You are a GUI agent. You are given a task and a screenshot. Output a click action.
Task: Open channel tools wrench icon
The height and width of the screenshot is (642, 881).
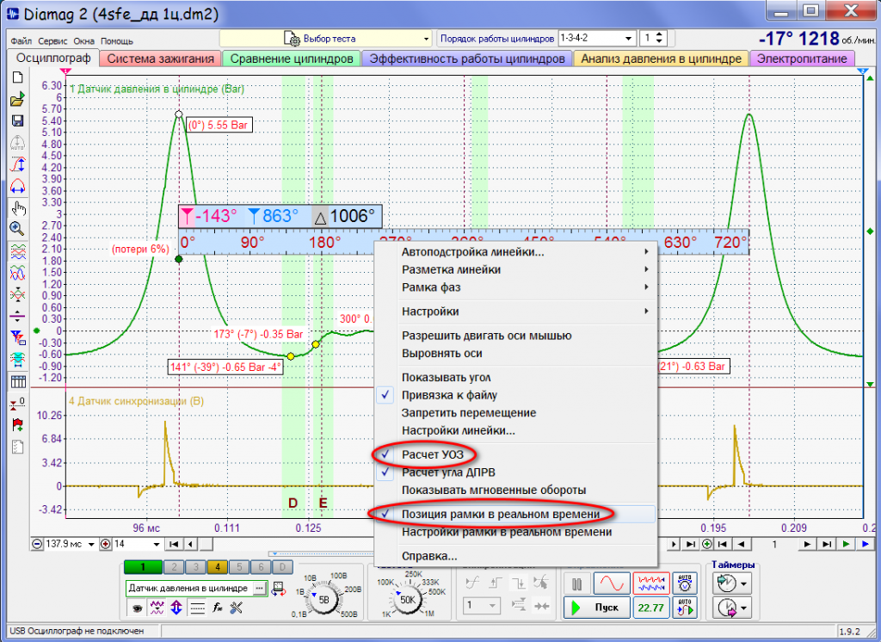[237, 607]
